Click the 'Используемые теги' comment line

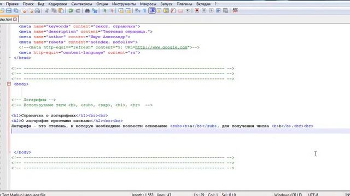82,105
